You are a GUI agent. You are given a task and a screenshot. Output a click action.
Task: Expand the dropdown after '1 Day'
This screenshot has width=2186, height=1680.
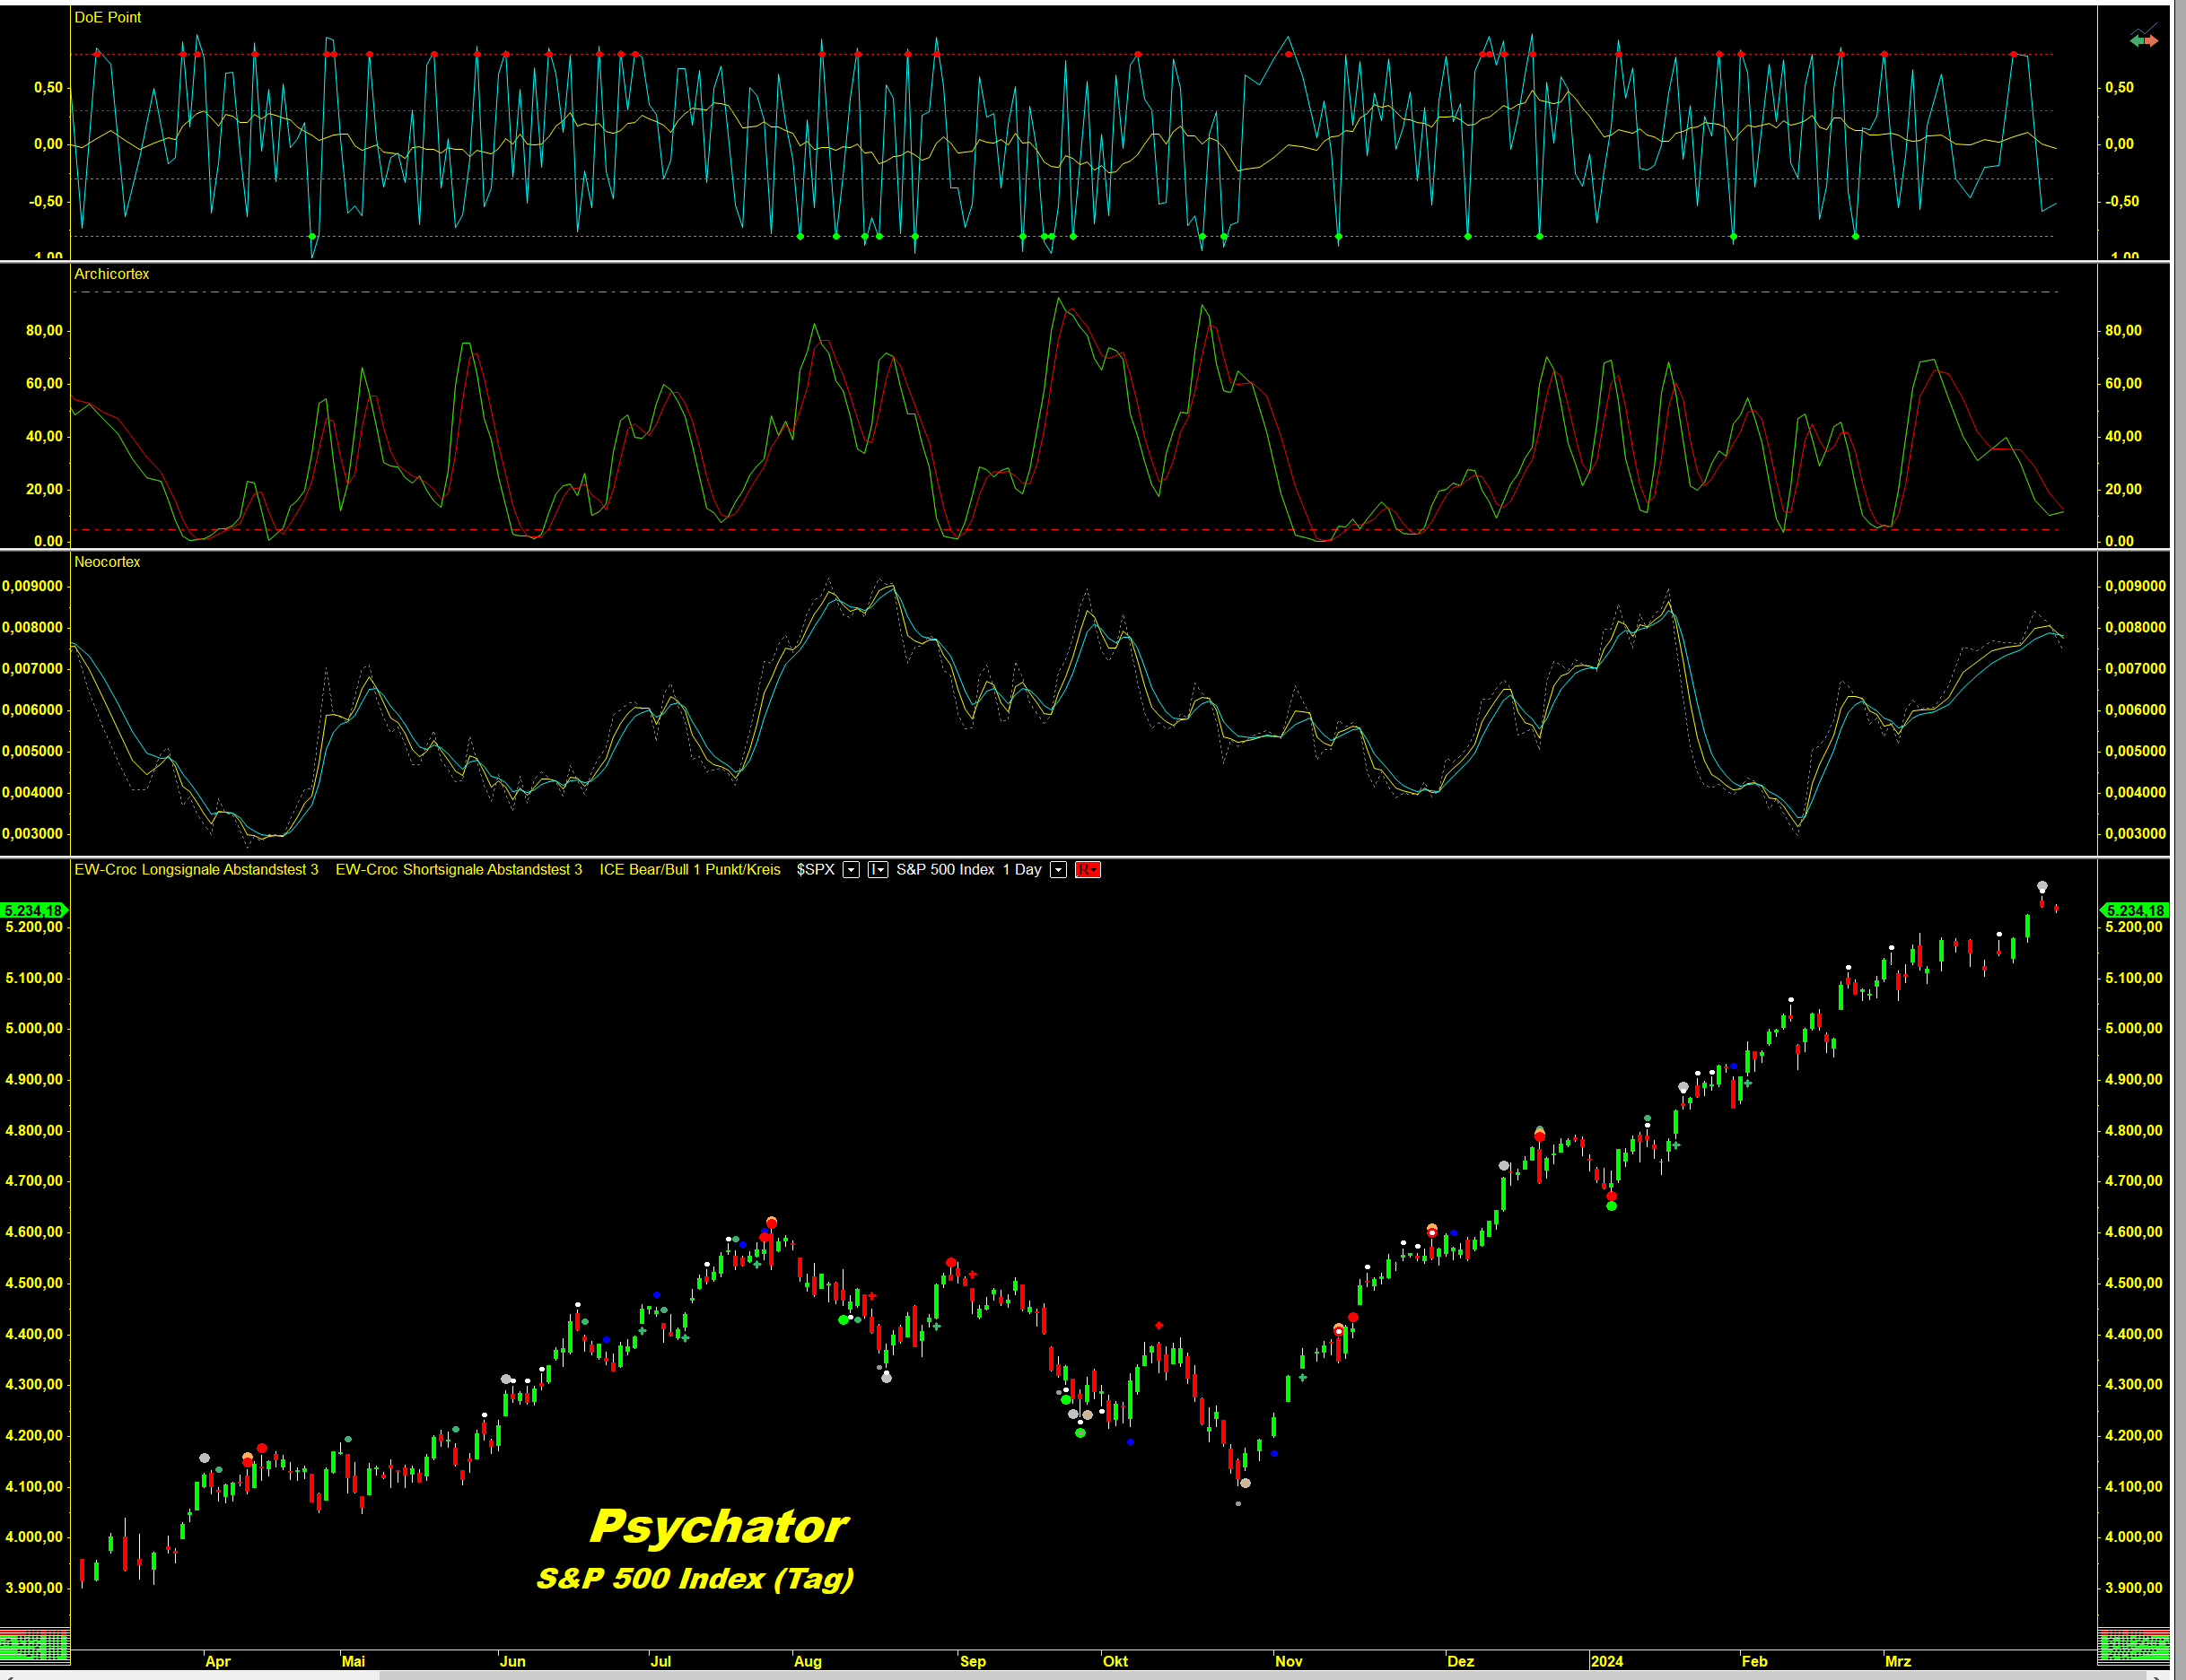tap(1057, 870)
